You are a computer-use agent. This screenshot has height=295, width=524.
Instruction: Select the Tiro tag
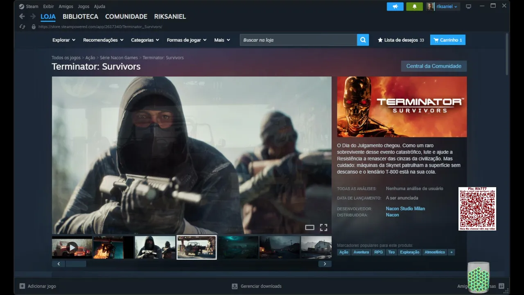click(391, 252)
